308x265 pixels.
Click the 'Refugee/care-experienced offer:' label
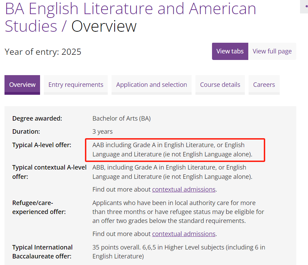point(39,207)
